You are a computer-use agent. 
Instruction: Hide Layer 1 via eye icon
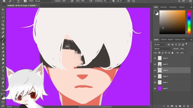tap(155, 82)
